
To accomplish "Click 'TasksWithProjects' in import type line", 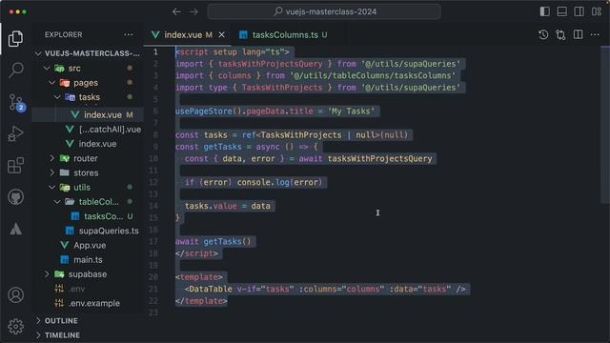I will click(x=282, y=88).
